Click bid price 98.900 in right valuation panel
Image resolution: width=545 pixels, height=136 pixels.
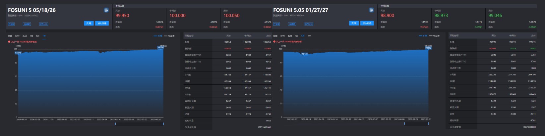388,16
